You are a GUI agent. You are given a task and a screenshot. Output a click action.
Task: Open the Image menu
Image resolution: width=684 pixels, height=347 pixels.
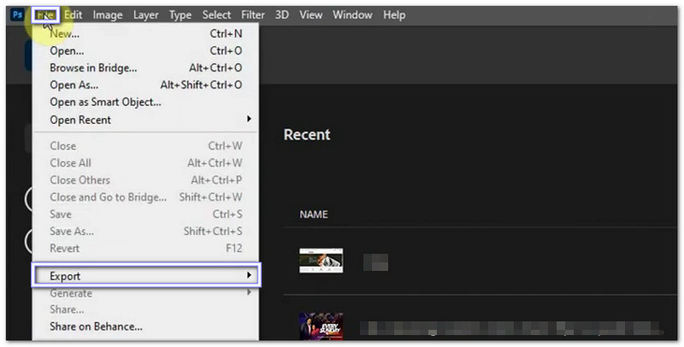tap(108, 15)
